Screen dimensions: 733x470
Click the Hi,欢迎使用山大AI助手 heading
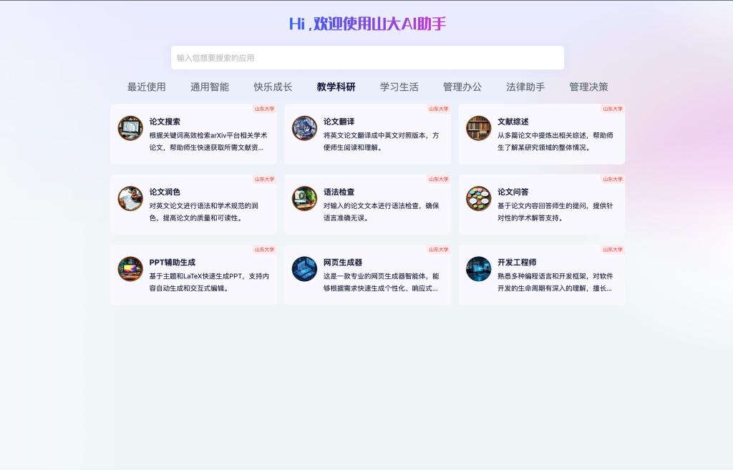click(367, 24)
